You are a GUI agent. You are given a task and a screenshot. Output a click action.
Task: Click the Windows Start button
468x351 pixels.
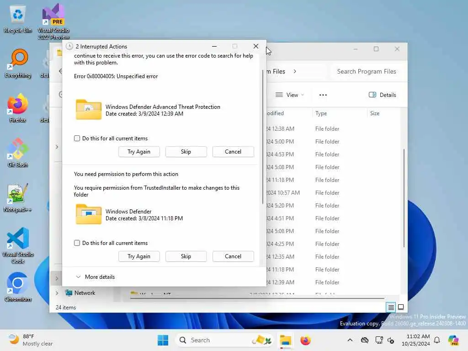[x=163, y=340]
